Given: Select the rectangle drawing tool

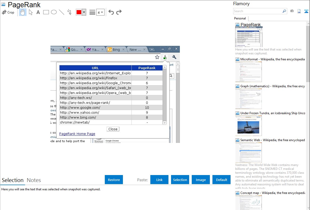Looking at the screenshot, I should [x=46, y=12].
